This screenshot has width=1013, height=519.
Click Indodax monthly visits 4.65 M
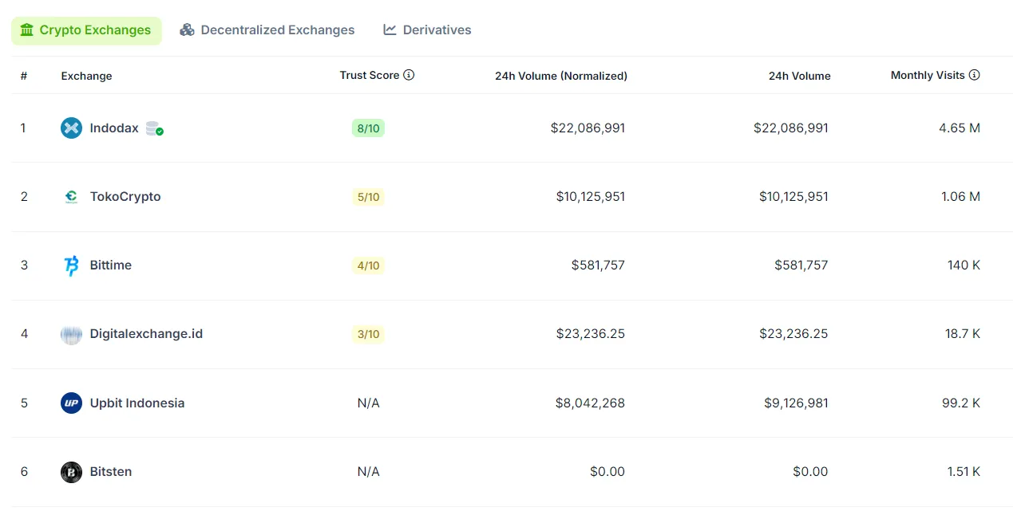point(960,128)
